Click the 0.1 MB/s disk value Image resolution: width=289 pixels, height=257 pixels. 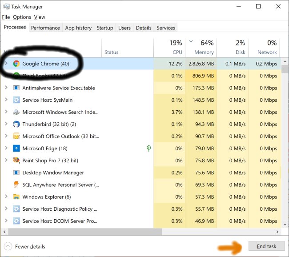[235, 64]
